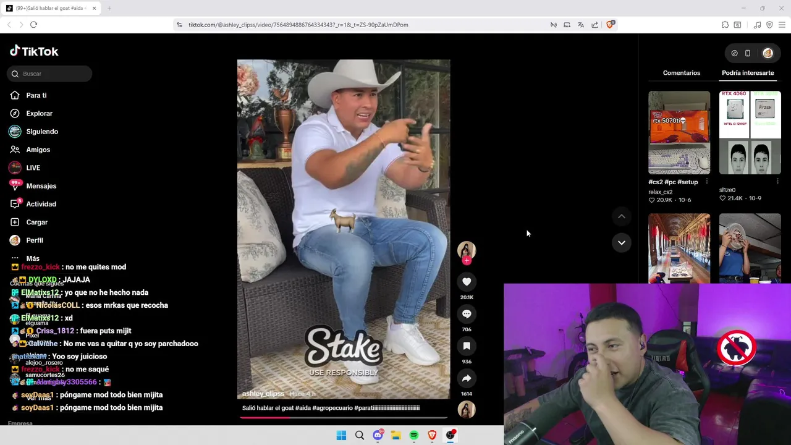Open the page translate icon
The width and height of the screenshot is (791, 445).
point(581,25)
